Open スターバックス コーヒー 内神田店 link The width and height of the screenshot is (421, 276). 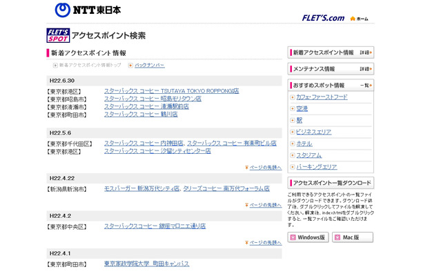pyautogui.click(x=144, y=144)
